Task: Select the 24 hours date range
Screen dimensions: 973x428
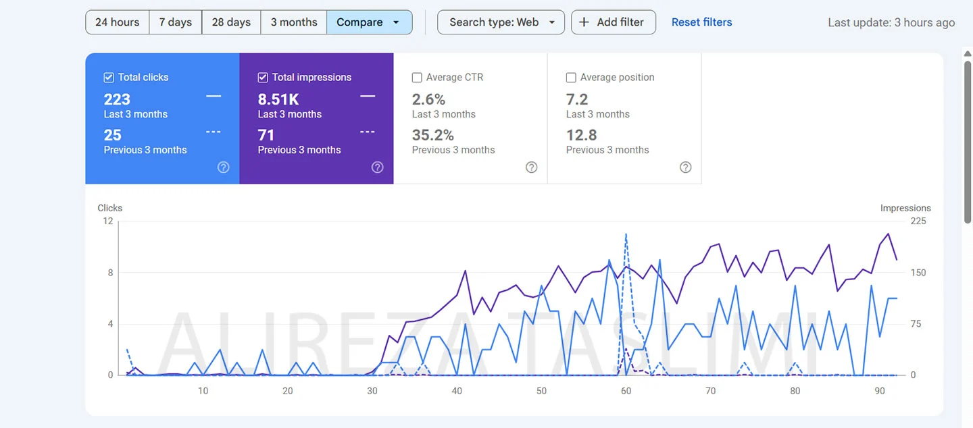Action: pos(117,22)
